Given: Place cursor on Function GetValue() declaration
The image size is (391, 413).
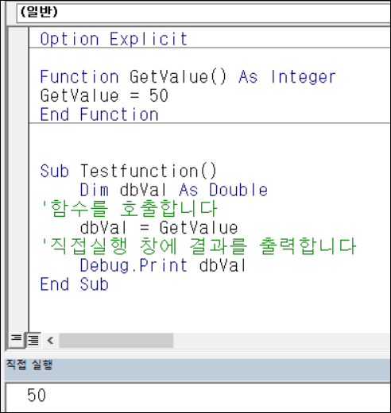Looking at the screenshot, I should coord(188,77).
